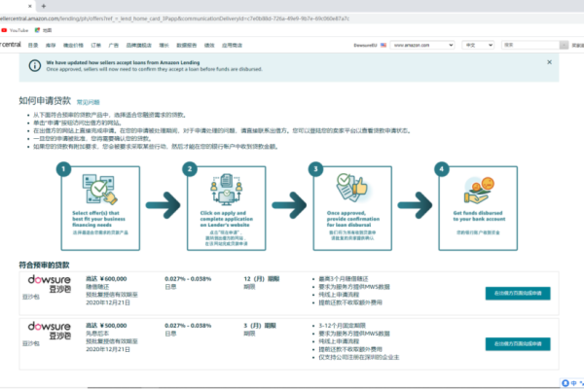Apply for the ¥500,000 dowsure loan
The width and height of the screenshot is (584, 389).
(518, 343)
